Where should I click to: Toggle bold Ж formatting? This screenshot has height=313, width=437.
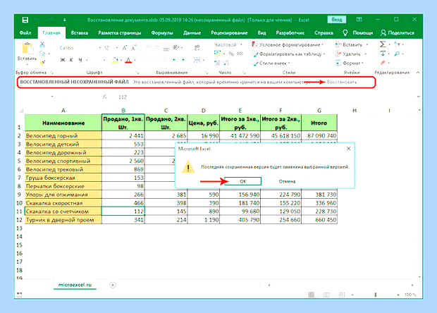[x=63, y=60]
